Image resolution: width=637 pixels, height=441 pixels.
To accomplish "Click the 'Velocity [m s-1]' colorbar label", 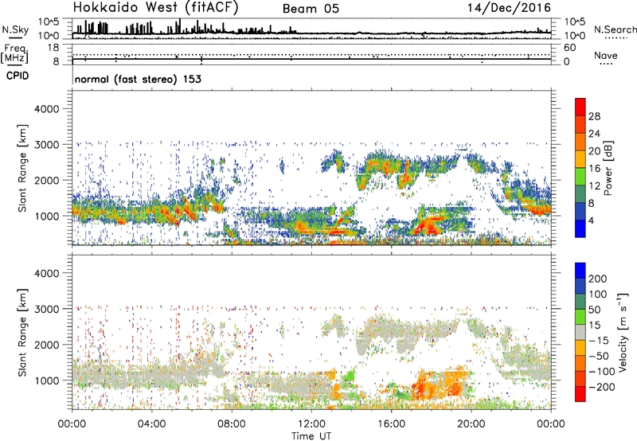I will [x=622, y=332].
